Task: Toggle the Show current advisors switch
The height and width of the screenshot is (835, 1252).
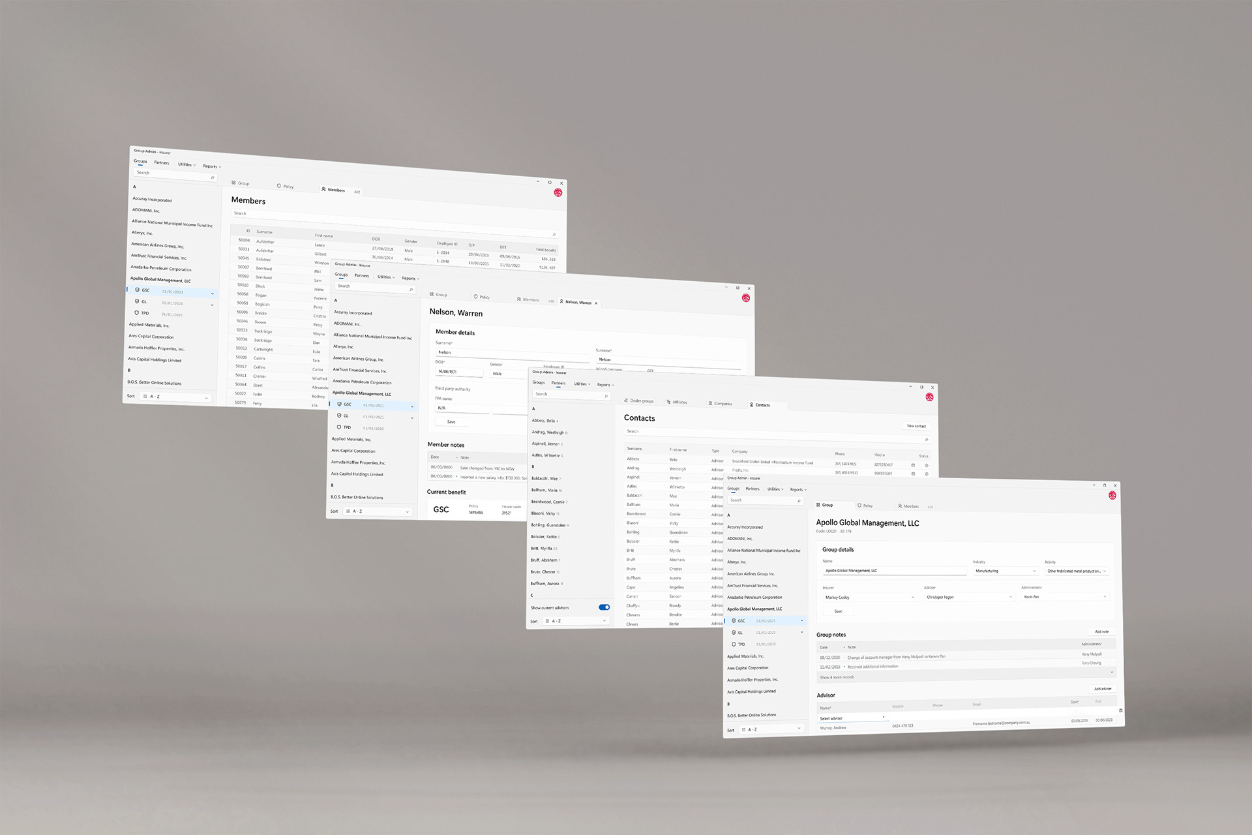Action: 604,607
